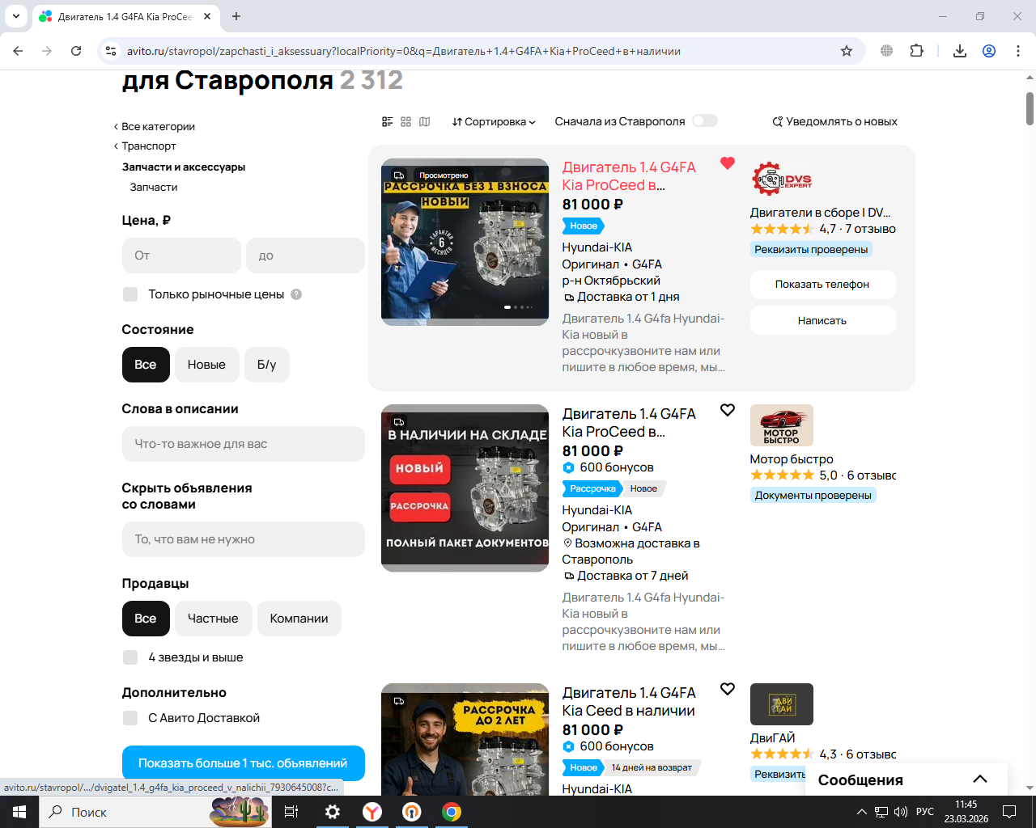Image resolution: width=1036 pixels, height=828 pixels.
Task: Click Показать телефон button
Action: point(822,285)
